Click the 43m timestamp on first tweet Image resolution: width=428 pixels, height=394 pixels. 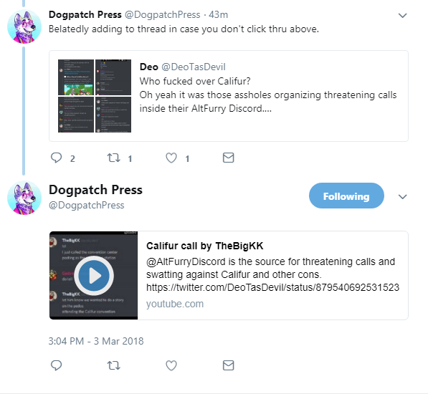218,15
